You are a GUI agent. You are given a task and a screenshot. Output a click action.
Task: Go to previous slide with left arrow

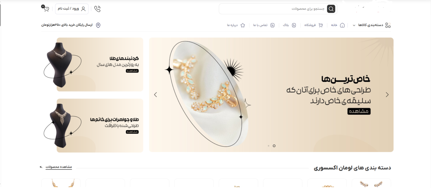155,95
